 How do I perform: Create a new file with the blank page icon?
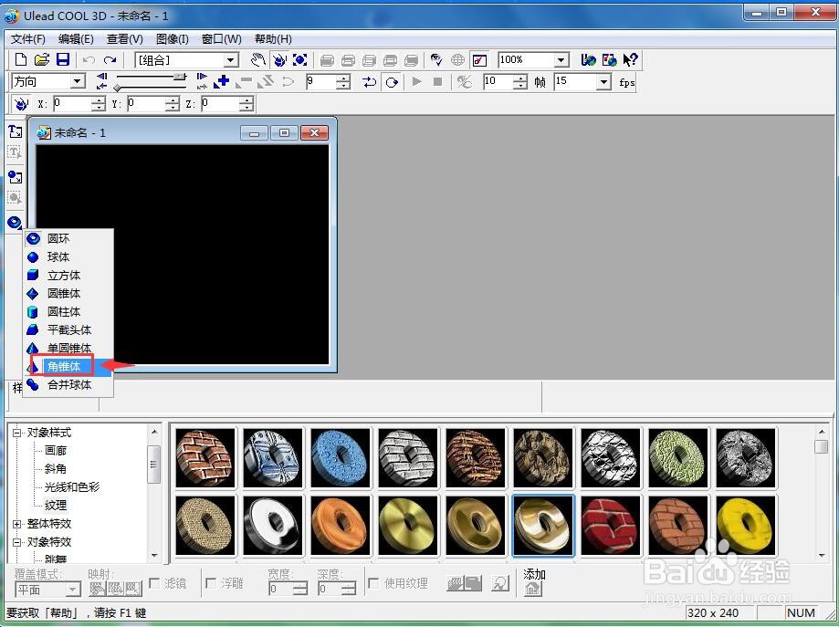[x=20, y=60]
